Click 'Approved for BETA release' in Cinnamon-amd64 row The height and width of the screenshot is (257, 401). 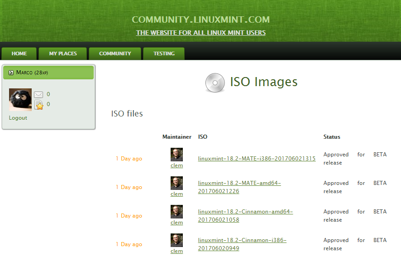355,216
